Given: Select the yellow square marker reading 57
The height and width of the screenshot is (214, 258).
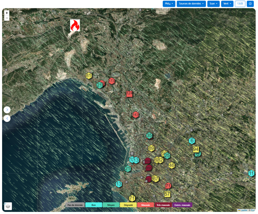Looking at the screenshot, I should (167, 194).
